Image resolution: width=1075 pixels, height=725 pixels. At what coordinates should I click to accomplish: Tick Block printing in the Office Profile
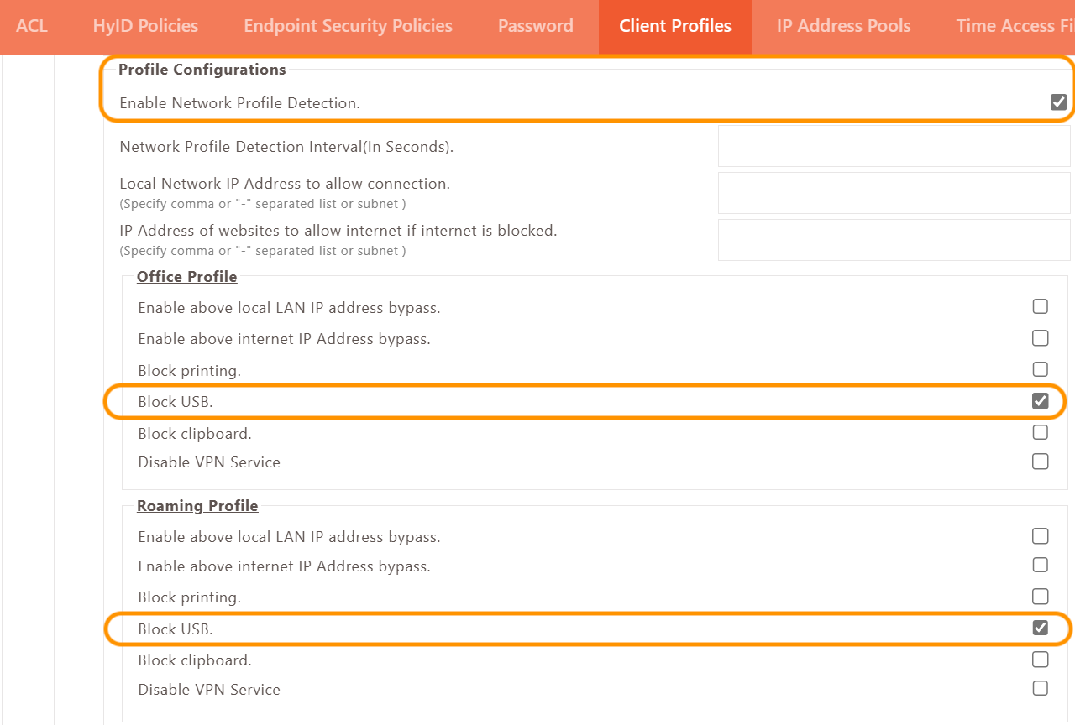[1041, 369]
